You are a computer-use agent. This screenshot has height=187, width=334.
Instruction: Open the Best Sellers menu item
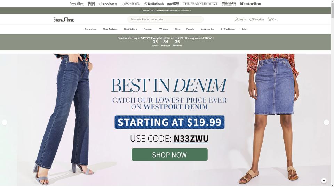[130, 29]
